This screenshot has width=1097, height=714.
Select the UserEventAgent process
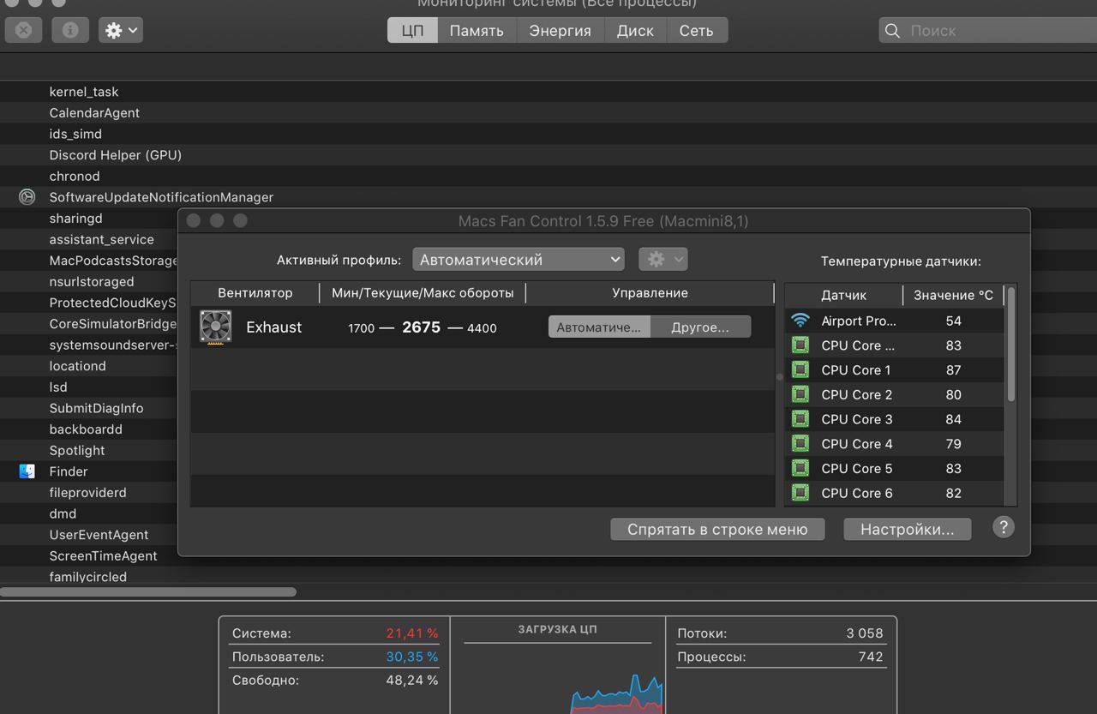[x=99, y=535]
